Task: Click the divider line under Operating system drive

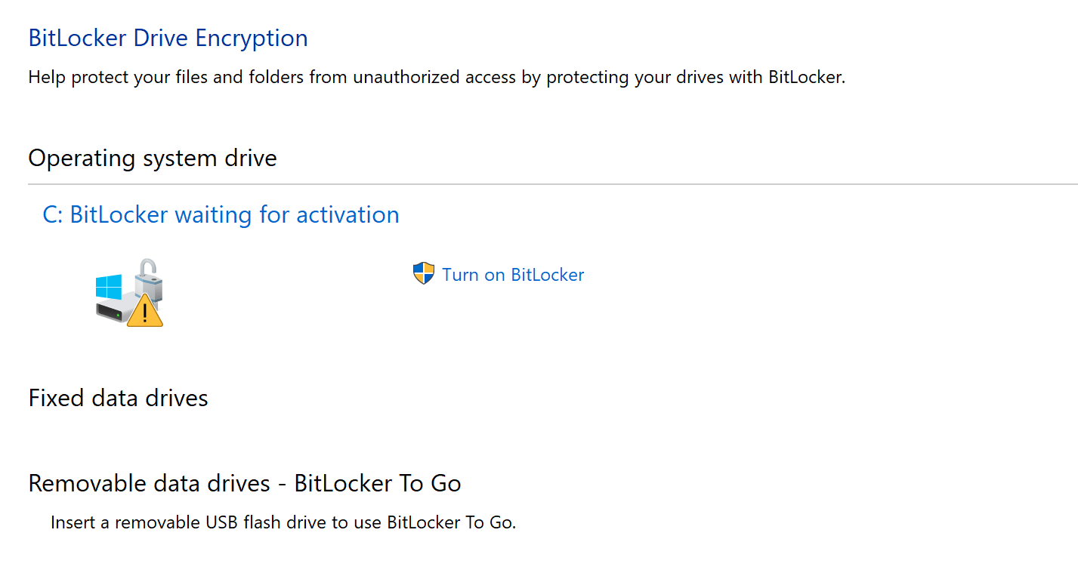Action: pos(529,182)
